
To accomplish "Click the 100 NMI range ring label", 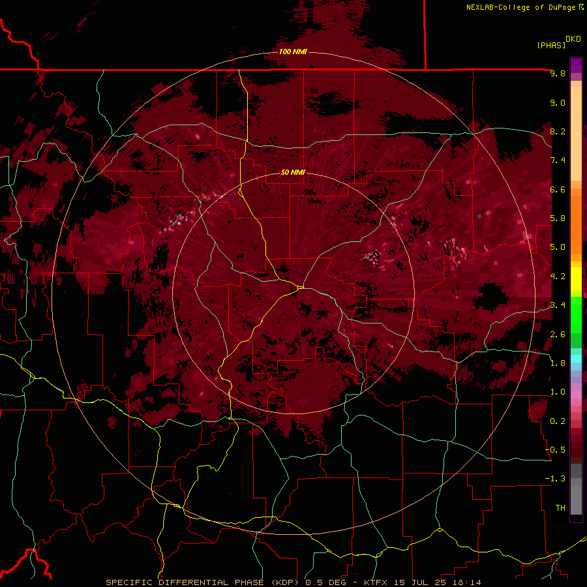I will (x=293, y=52).
